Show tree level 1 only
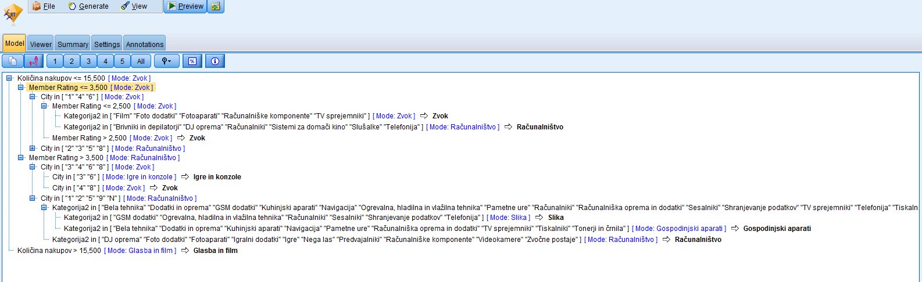This screenshot has width=922, height=282. click(x=55, y=61)
